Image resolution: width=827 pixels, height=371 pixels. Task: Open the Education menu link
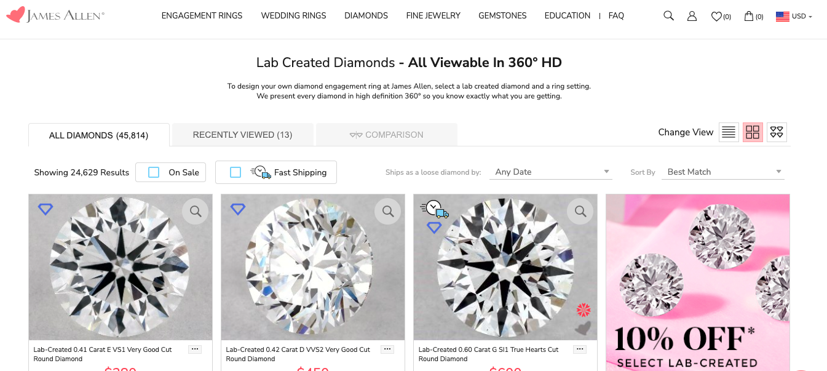click(567, 16)
